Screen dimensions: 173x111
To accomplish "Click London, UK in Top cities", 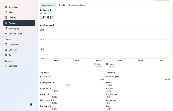I will [45, 77].
